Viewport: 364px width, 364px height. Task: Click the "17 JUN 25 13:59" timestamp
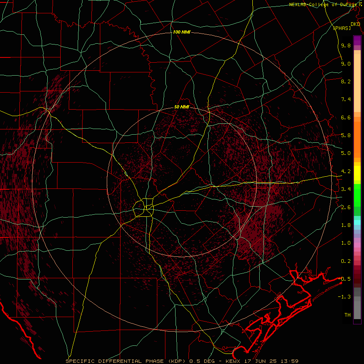click(271, 361)
